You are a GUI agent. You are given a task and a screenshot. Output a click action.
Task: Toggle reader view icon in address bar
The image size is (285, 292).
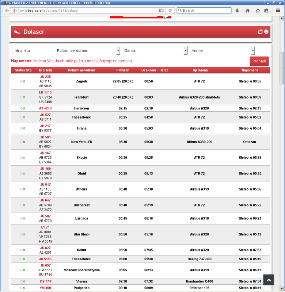(x=161, y=11)
